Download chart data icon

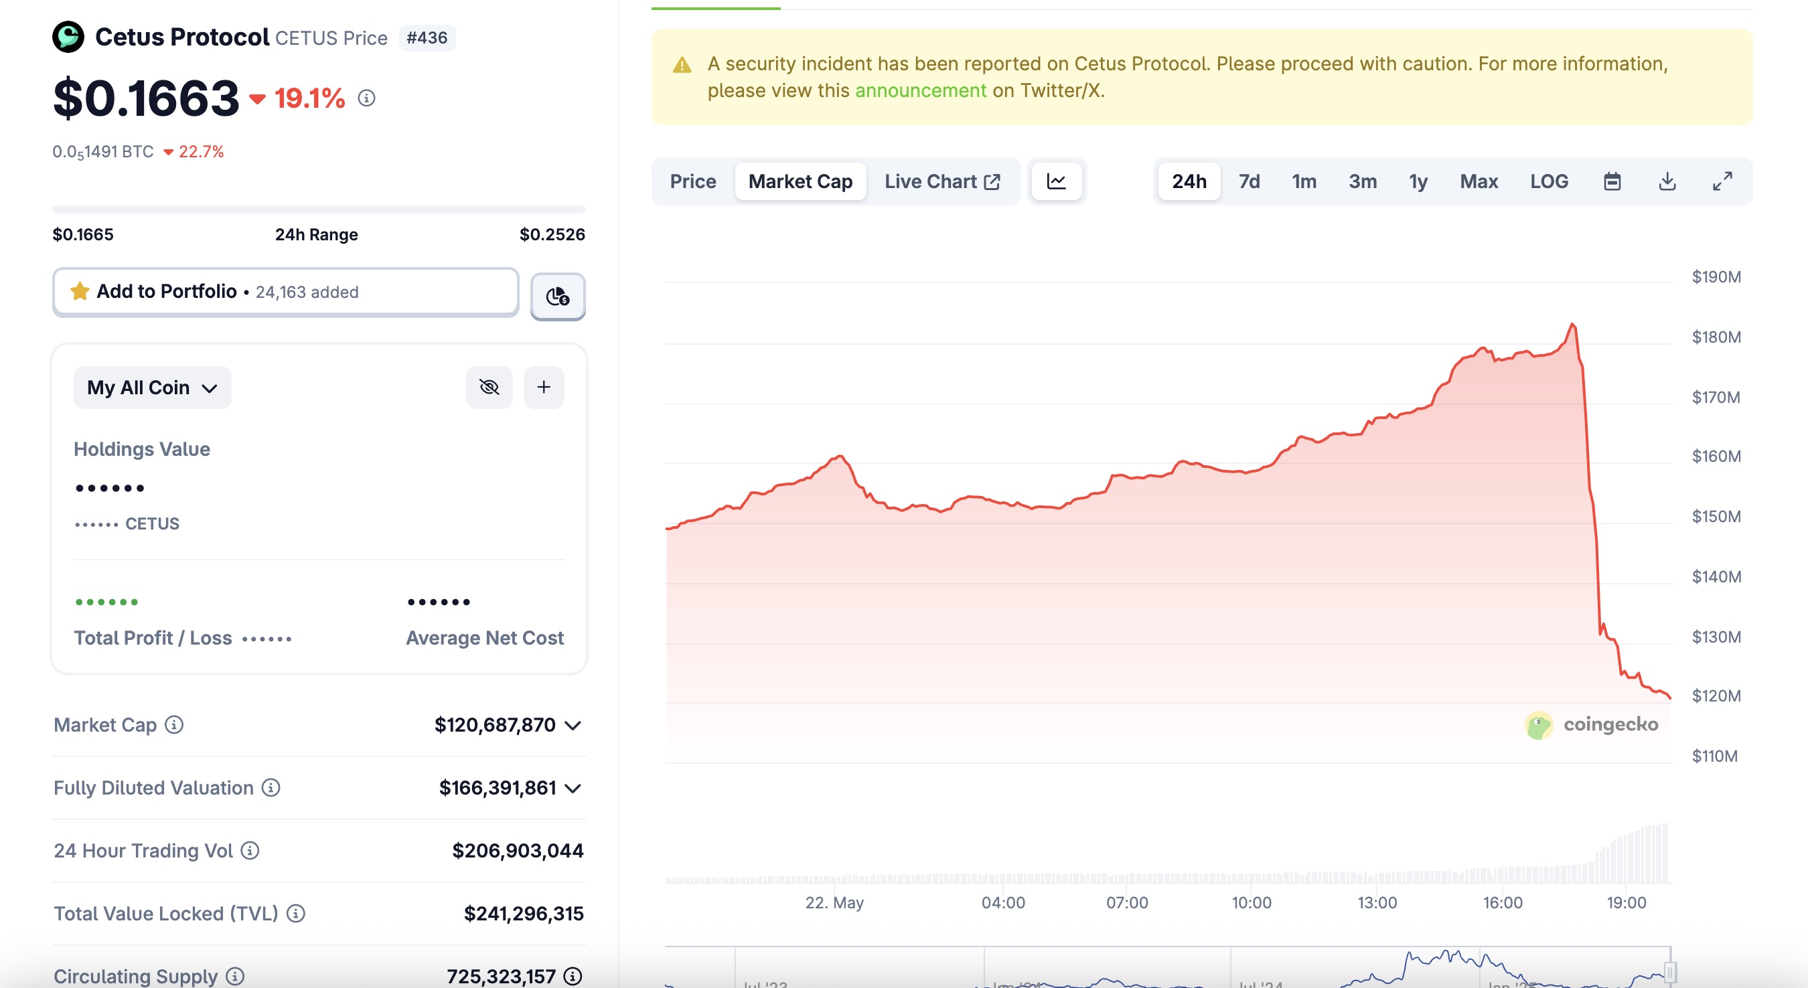tap(1667, 181)
